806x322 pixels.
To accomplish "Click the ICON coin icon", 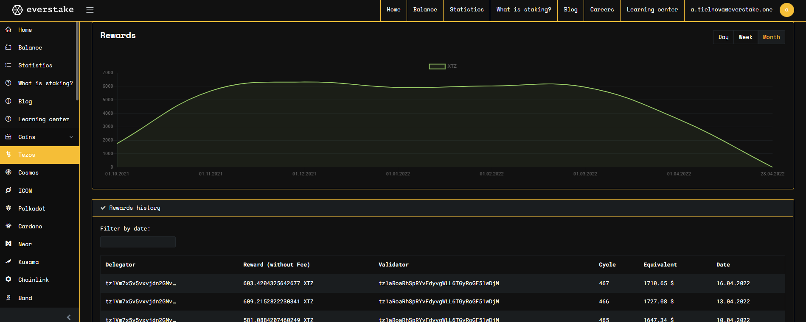I will pyautogui.click(x=8, y=191).
